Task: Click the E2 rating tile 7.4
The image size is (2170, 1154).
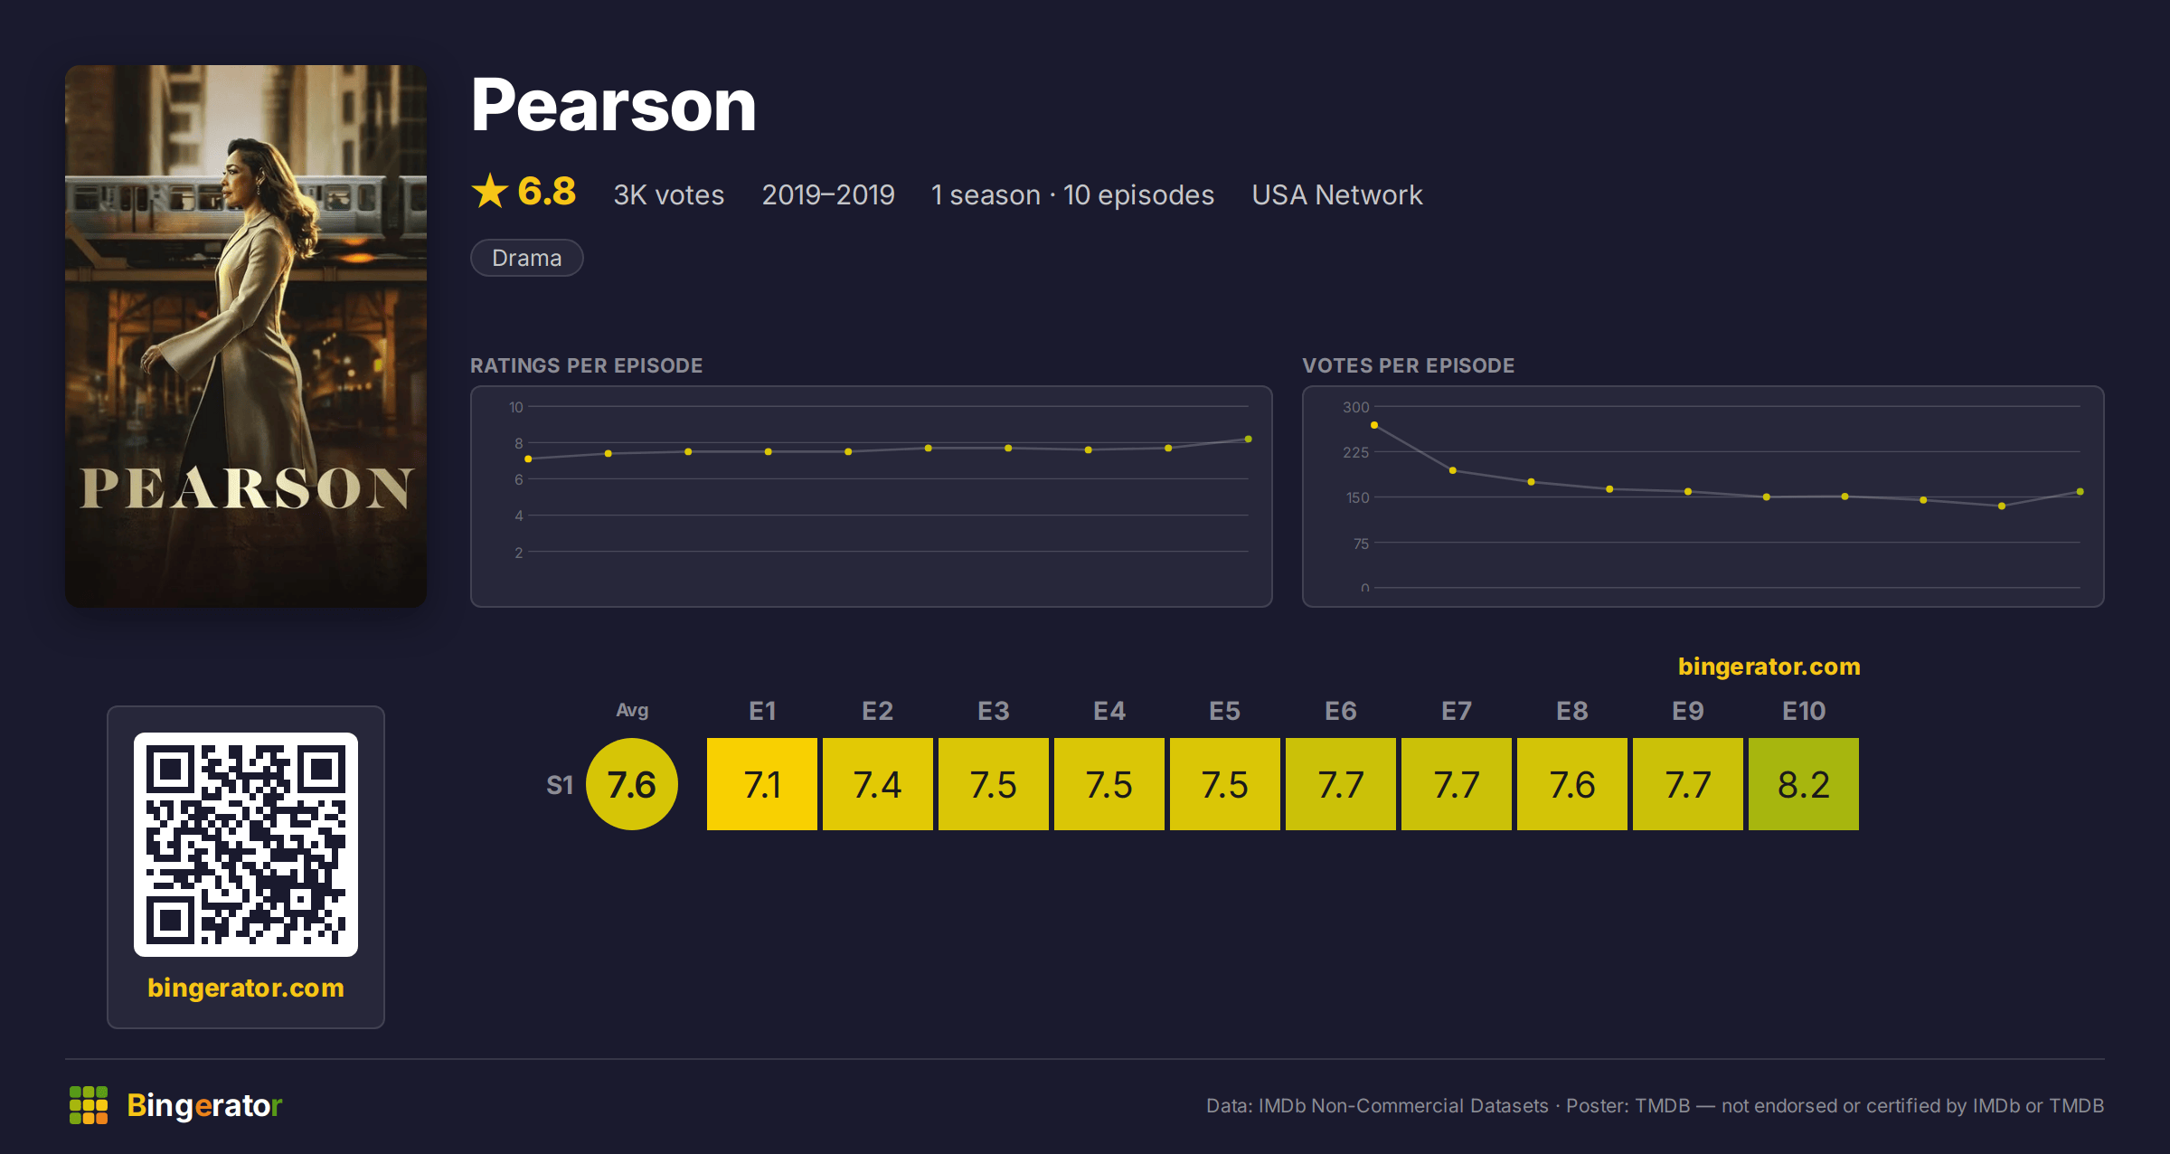Action: tap(878, 784)
